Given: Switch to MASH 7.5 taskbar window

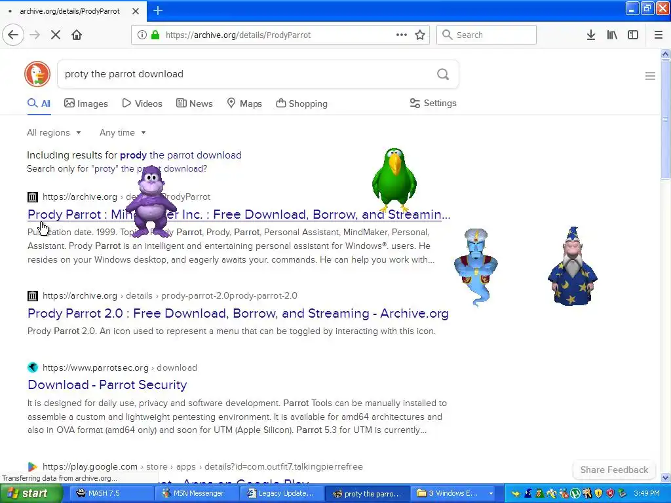Looking at the screenshot, I should coord(110,493).
